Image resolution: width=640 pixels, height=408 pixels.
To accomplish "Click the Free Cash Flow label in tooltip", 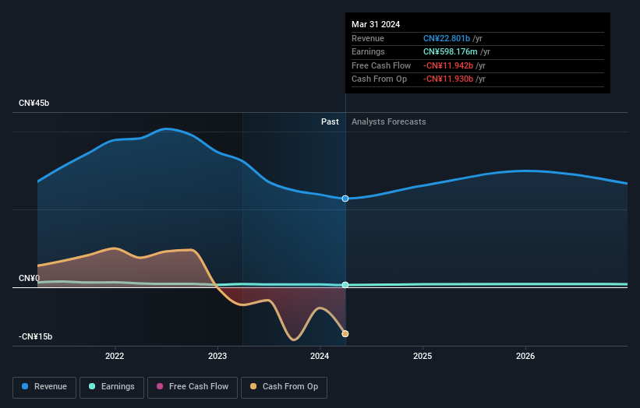I will [x=381, y=65].
